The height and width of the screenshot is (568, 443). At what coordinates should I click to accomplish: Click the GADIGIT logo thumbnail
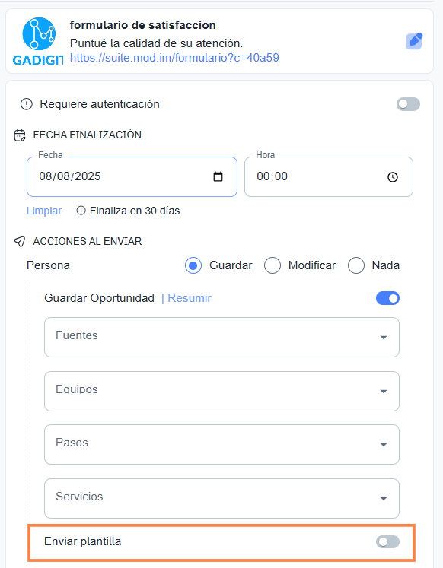pos(38,41)
